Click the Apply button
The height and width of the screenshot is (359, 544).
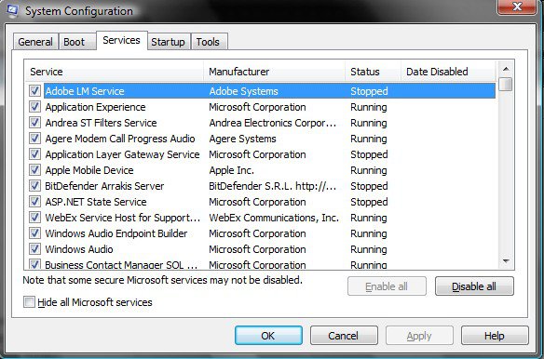[419, 336]
